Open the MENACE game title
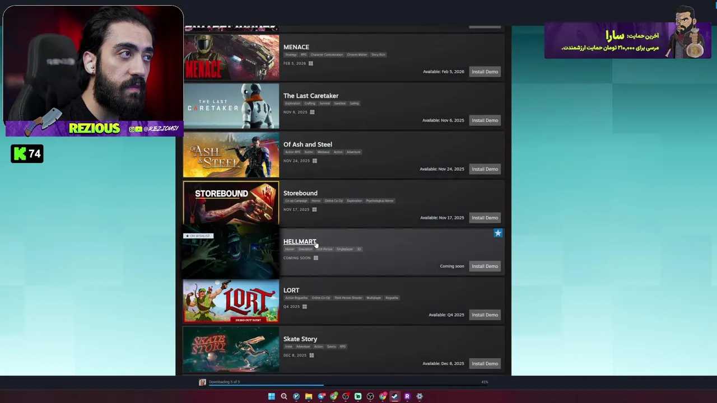The width and height of the screenshot is (717, 403). 296,47
